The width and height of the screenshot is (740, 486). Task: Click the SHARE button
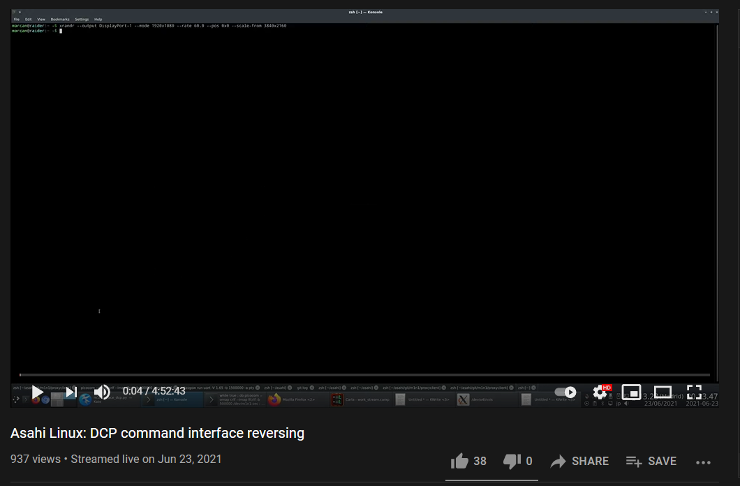tap(579, 461)
